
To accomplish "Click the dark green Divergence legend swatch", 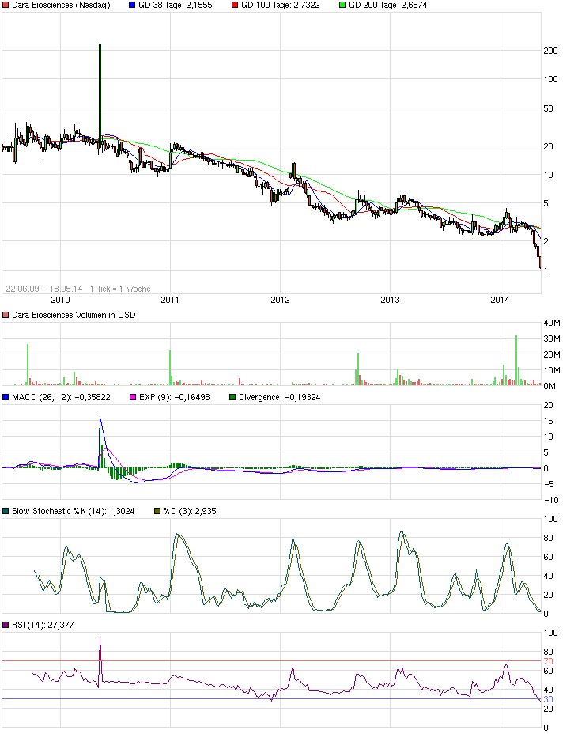I will pyautogui.click(x=232, y=397).
